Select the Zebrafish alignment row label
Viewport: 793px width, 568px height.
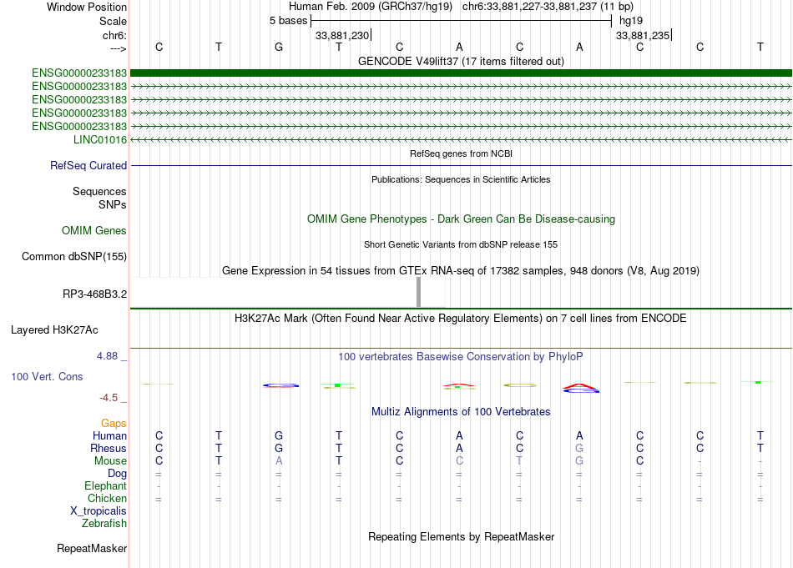(x=104, y=523)
